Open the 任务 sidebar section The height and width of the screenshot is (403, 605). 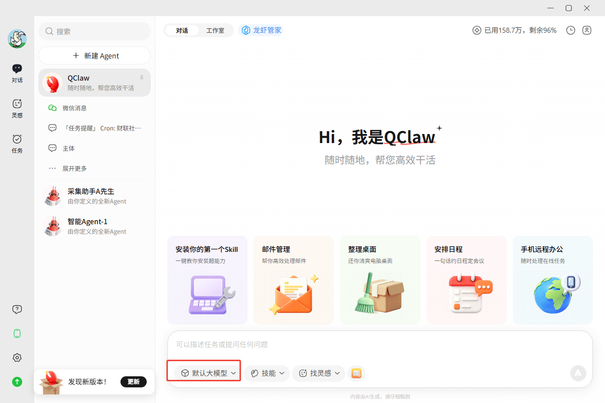[x=17, y=144]
